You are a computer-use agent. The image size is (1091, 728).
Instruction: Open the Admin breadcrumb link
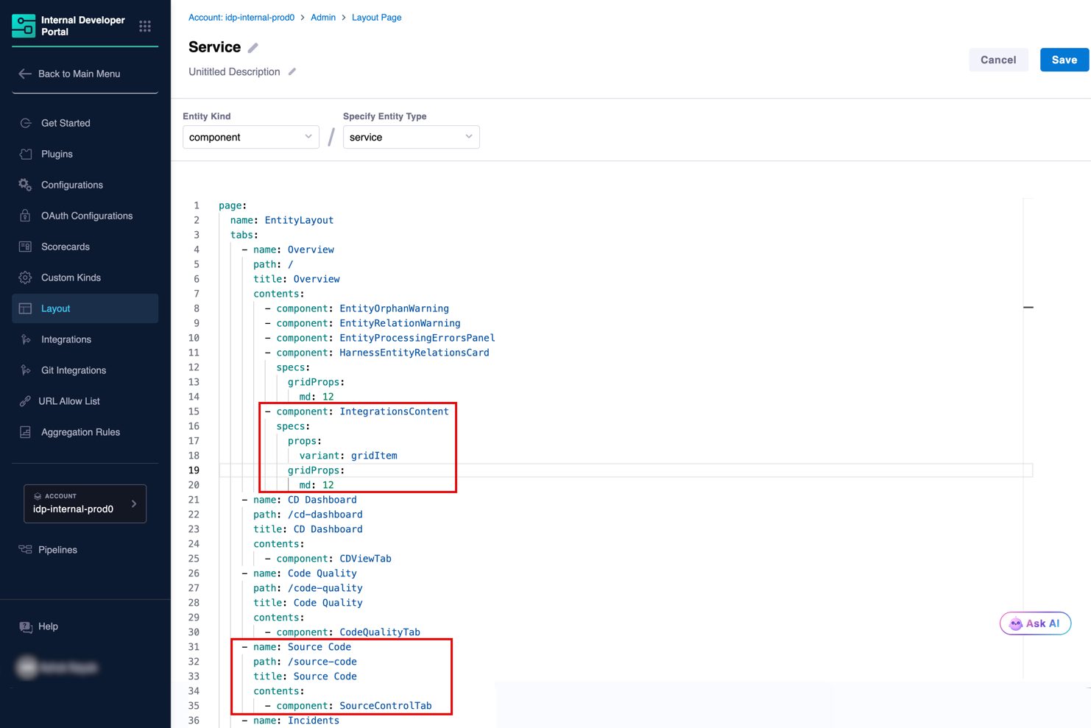click(323, 17)
